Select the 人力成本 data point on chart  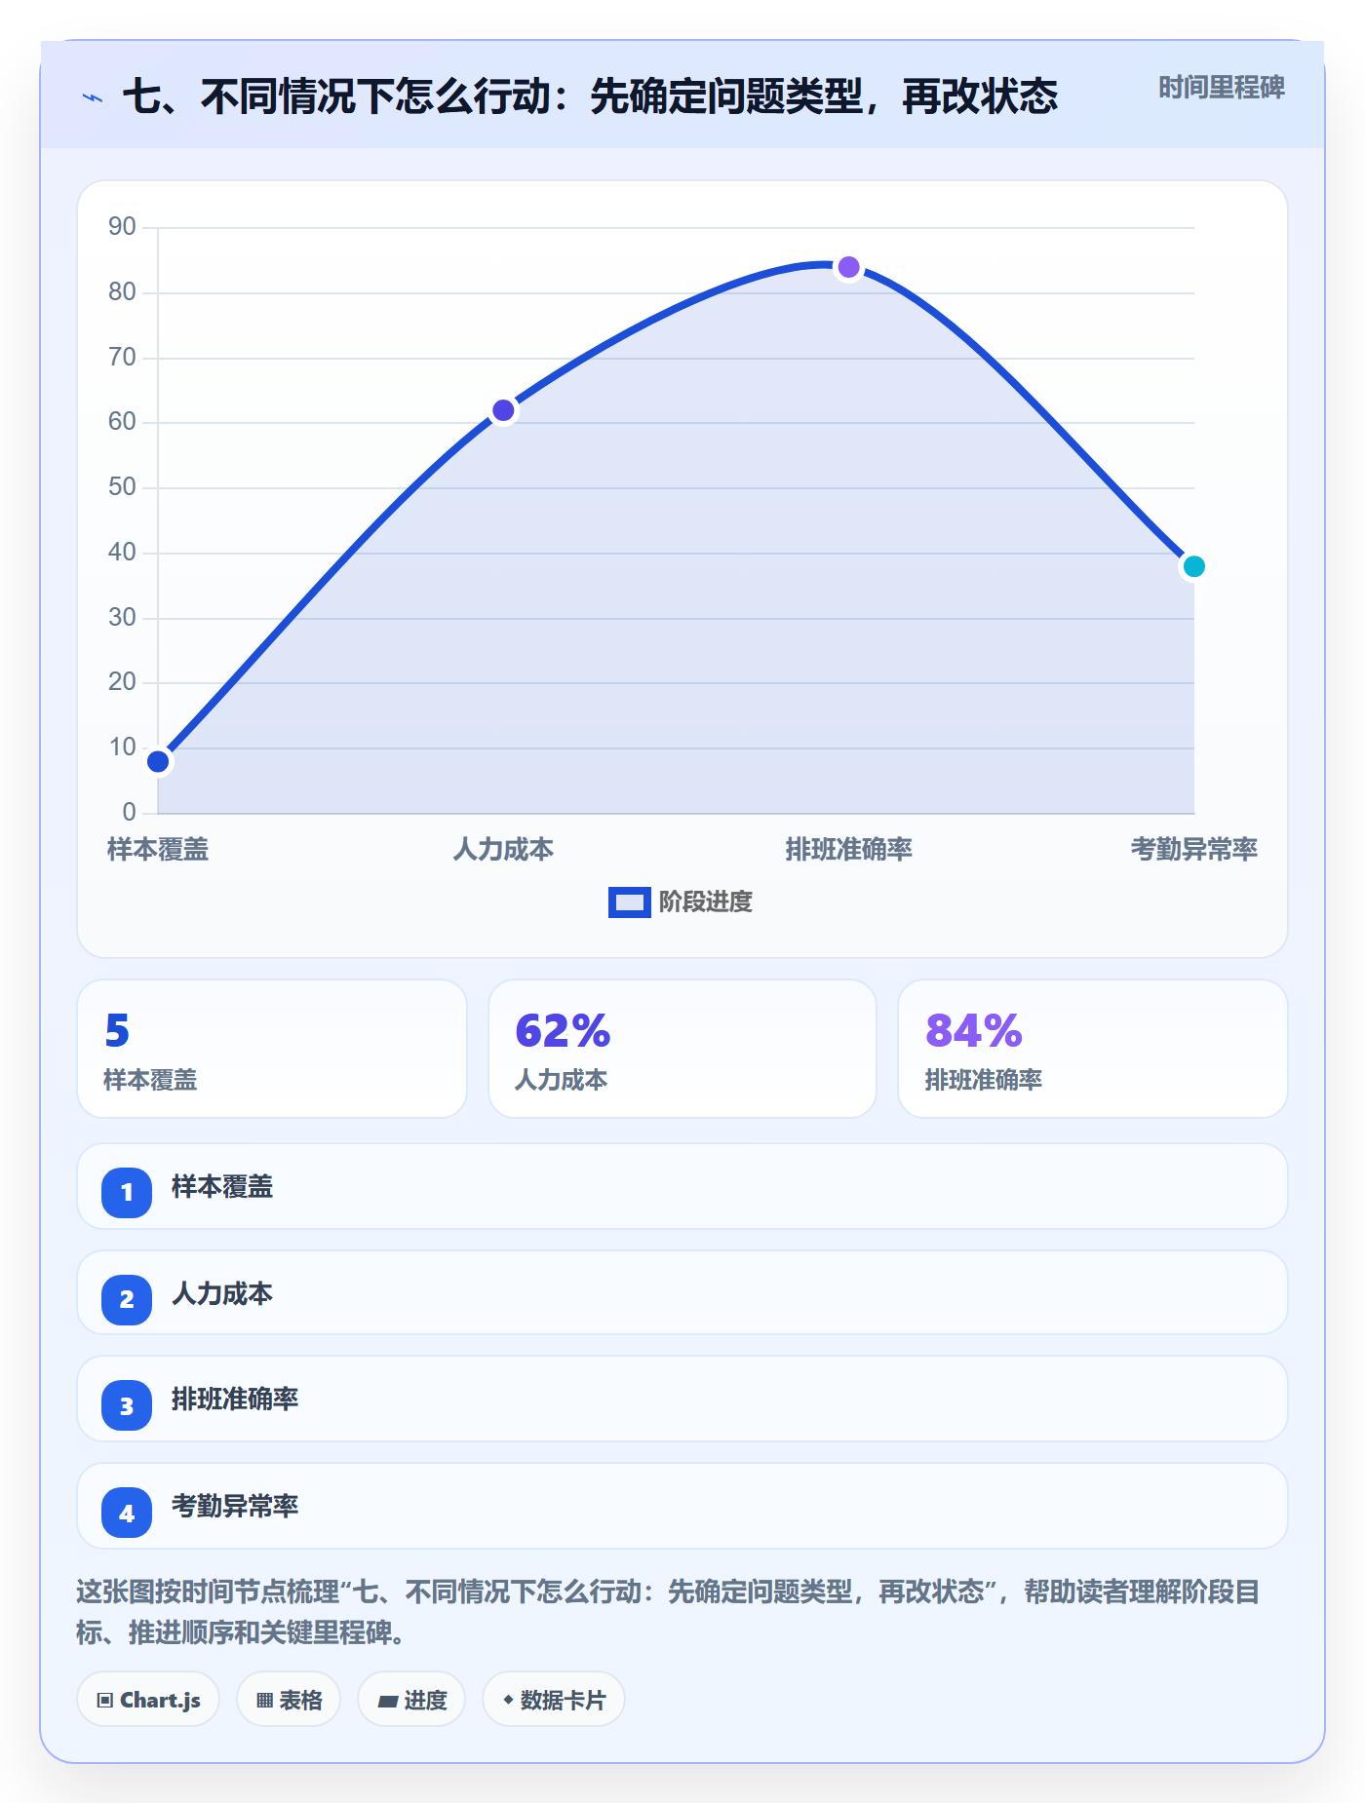503,410
